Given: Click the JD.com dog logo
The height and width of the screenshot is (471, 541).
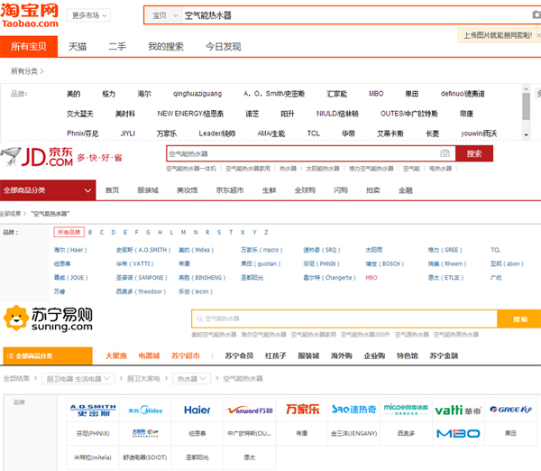Looking at the screenshot, I should click(20, 158).
